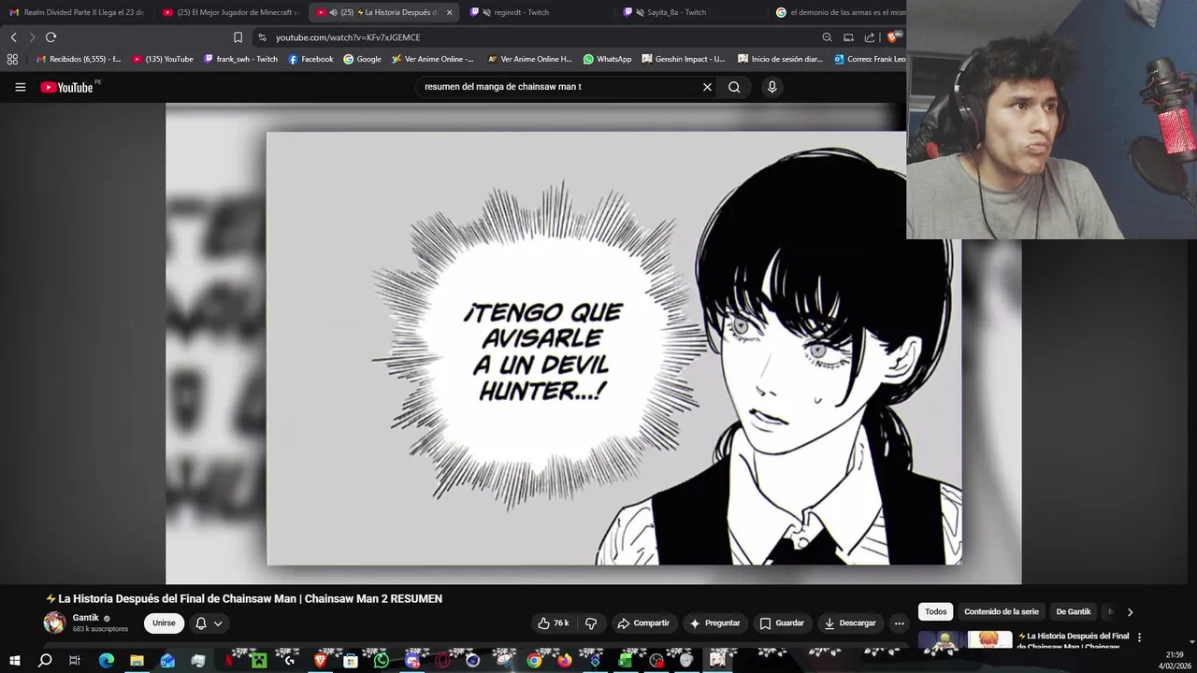Expand the notification options chevron beside the bell
1197x673 pixels.
(218, 623)
